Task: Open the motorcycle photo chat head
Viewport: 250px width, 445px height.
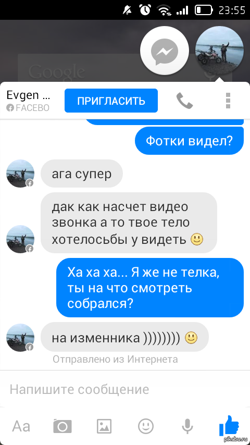Action: (x=219, y=50)
